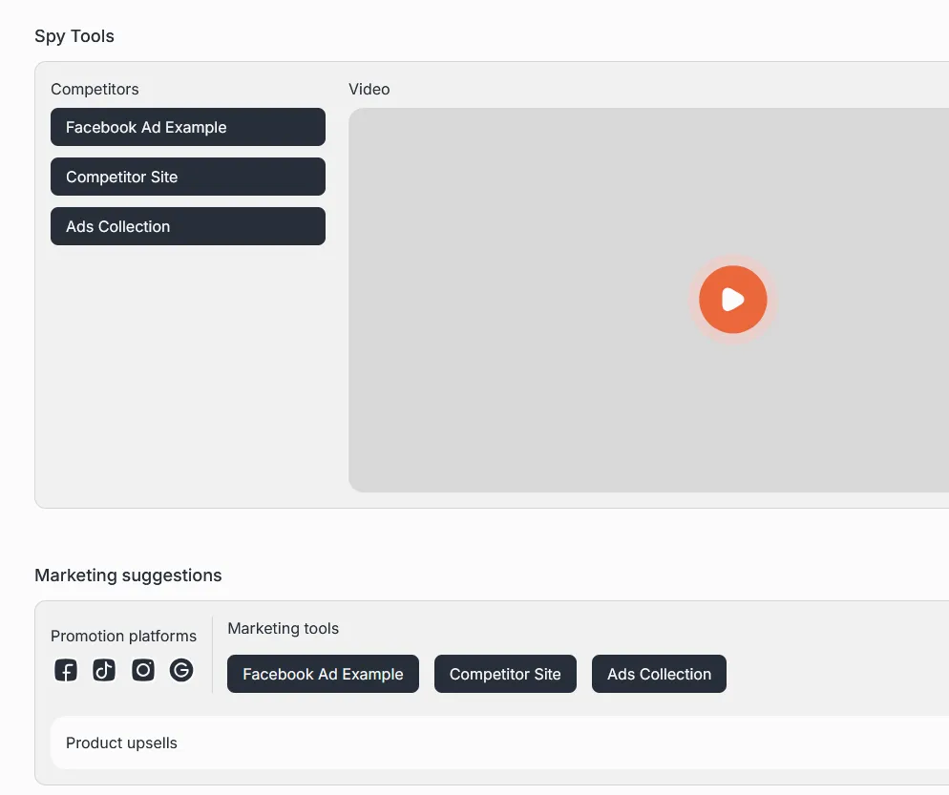Open Competitor Site in Marketing tools
This screenshot has height=795, width=949.
click(x=505, y=674)
